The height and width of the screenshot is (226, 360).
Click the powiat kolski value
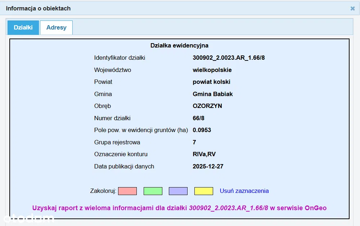pos(211,82)
